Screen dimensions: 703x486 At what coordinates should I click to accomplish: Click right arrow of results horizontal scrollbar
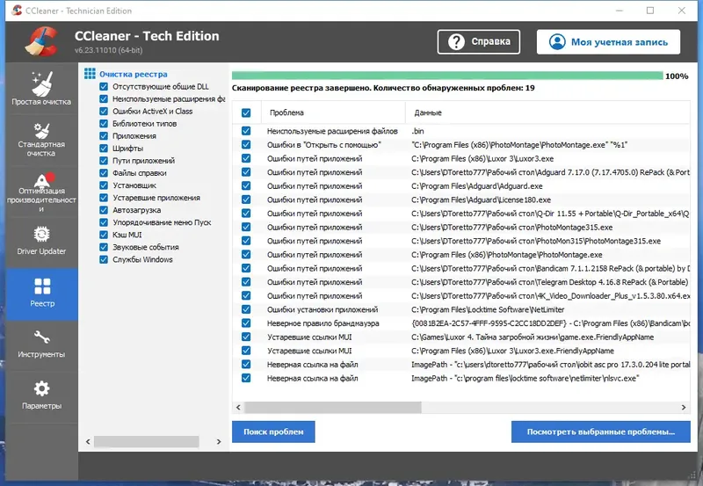[x=684, y=407]
